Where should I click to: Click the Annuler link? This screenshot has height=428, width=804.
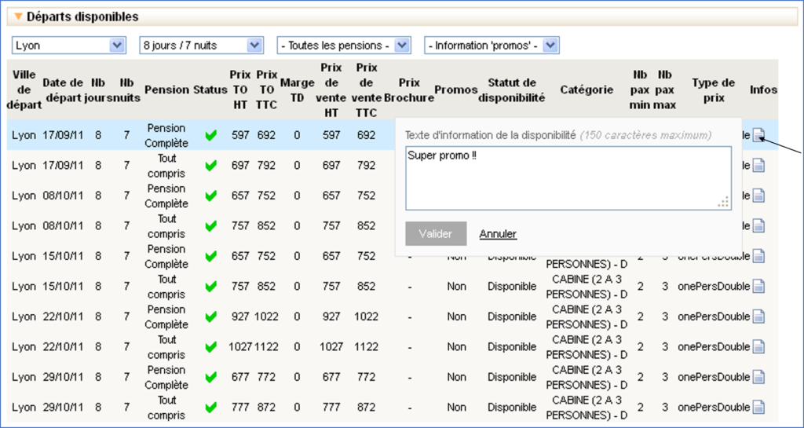point(498,234)
